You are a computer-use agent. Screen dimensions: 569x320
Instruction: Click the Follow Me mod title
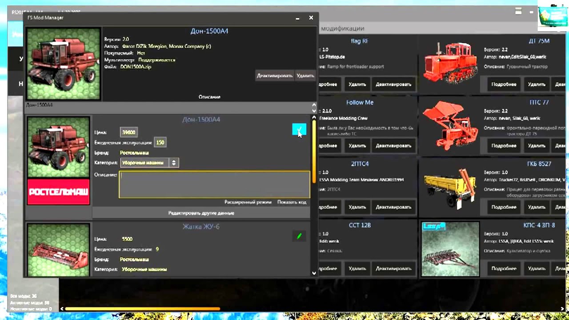[x=360, y=102]
